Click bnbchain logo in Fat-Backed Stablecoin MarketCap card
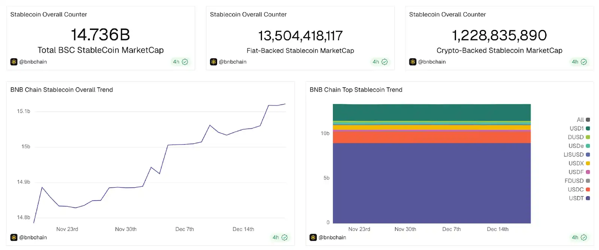Screen dimensions: 599x250 click(213, 62)
